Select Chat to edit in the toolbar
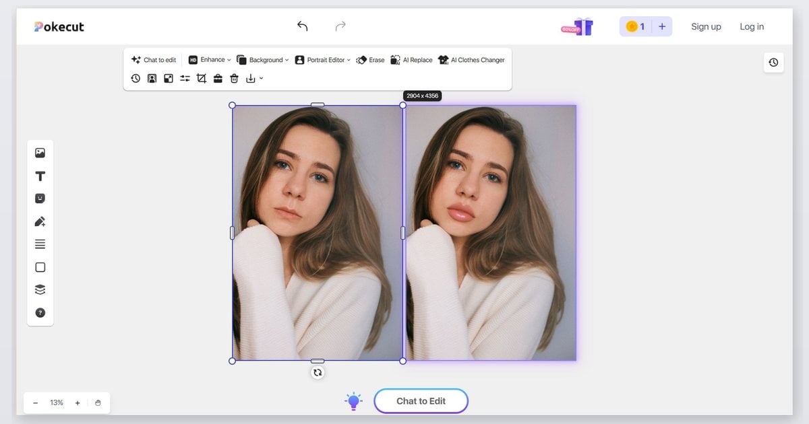The height and width of the screenshot is (424, 809). point(154,60)
